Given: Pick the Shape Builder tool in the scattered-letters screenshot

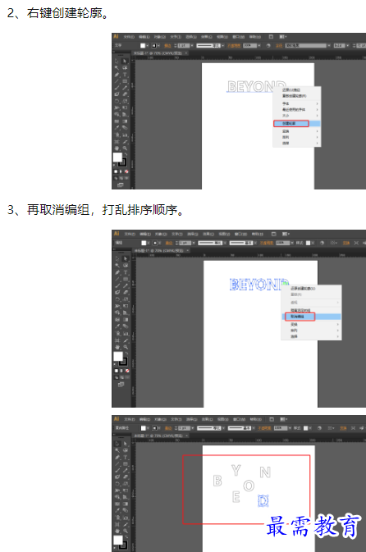Looking at the screenshot, I should pos(117,497).
